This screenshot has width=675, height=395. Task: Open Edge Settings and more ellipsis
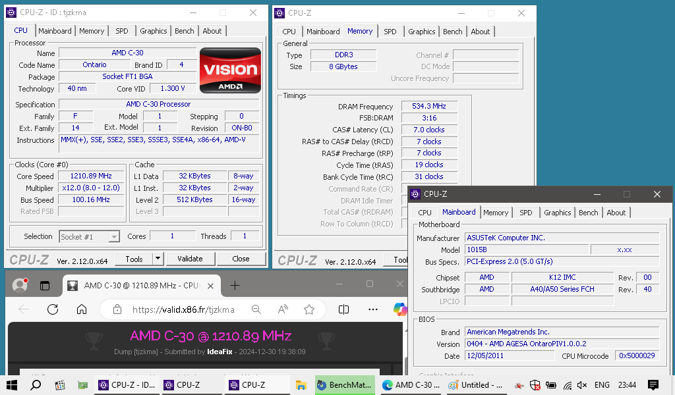[373, 309]
